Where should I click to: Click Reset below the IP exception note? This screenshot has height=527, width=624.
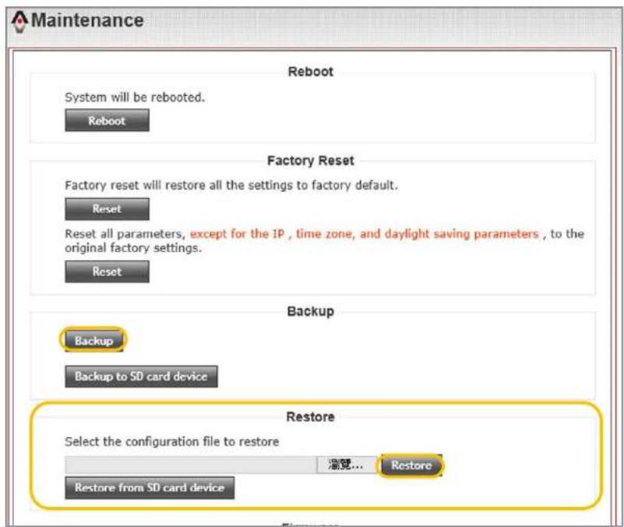click(x=107, y=271)
